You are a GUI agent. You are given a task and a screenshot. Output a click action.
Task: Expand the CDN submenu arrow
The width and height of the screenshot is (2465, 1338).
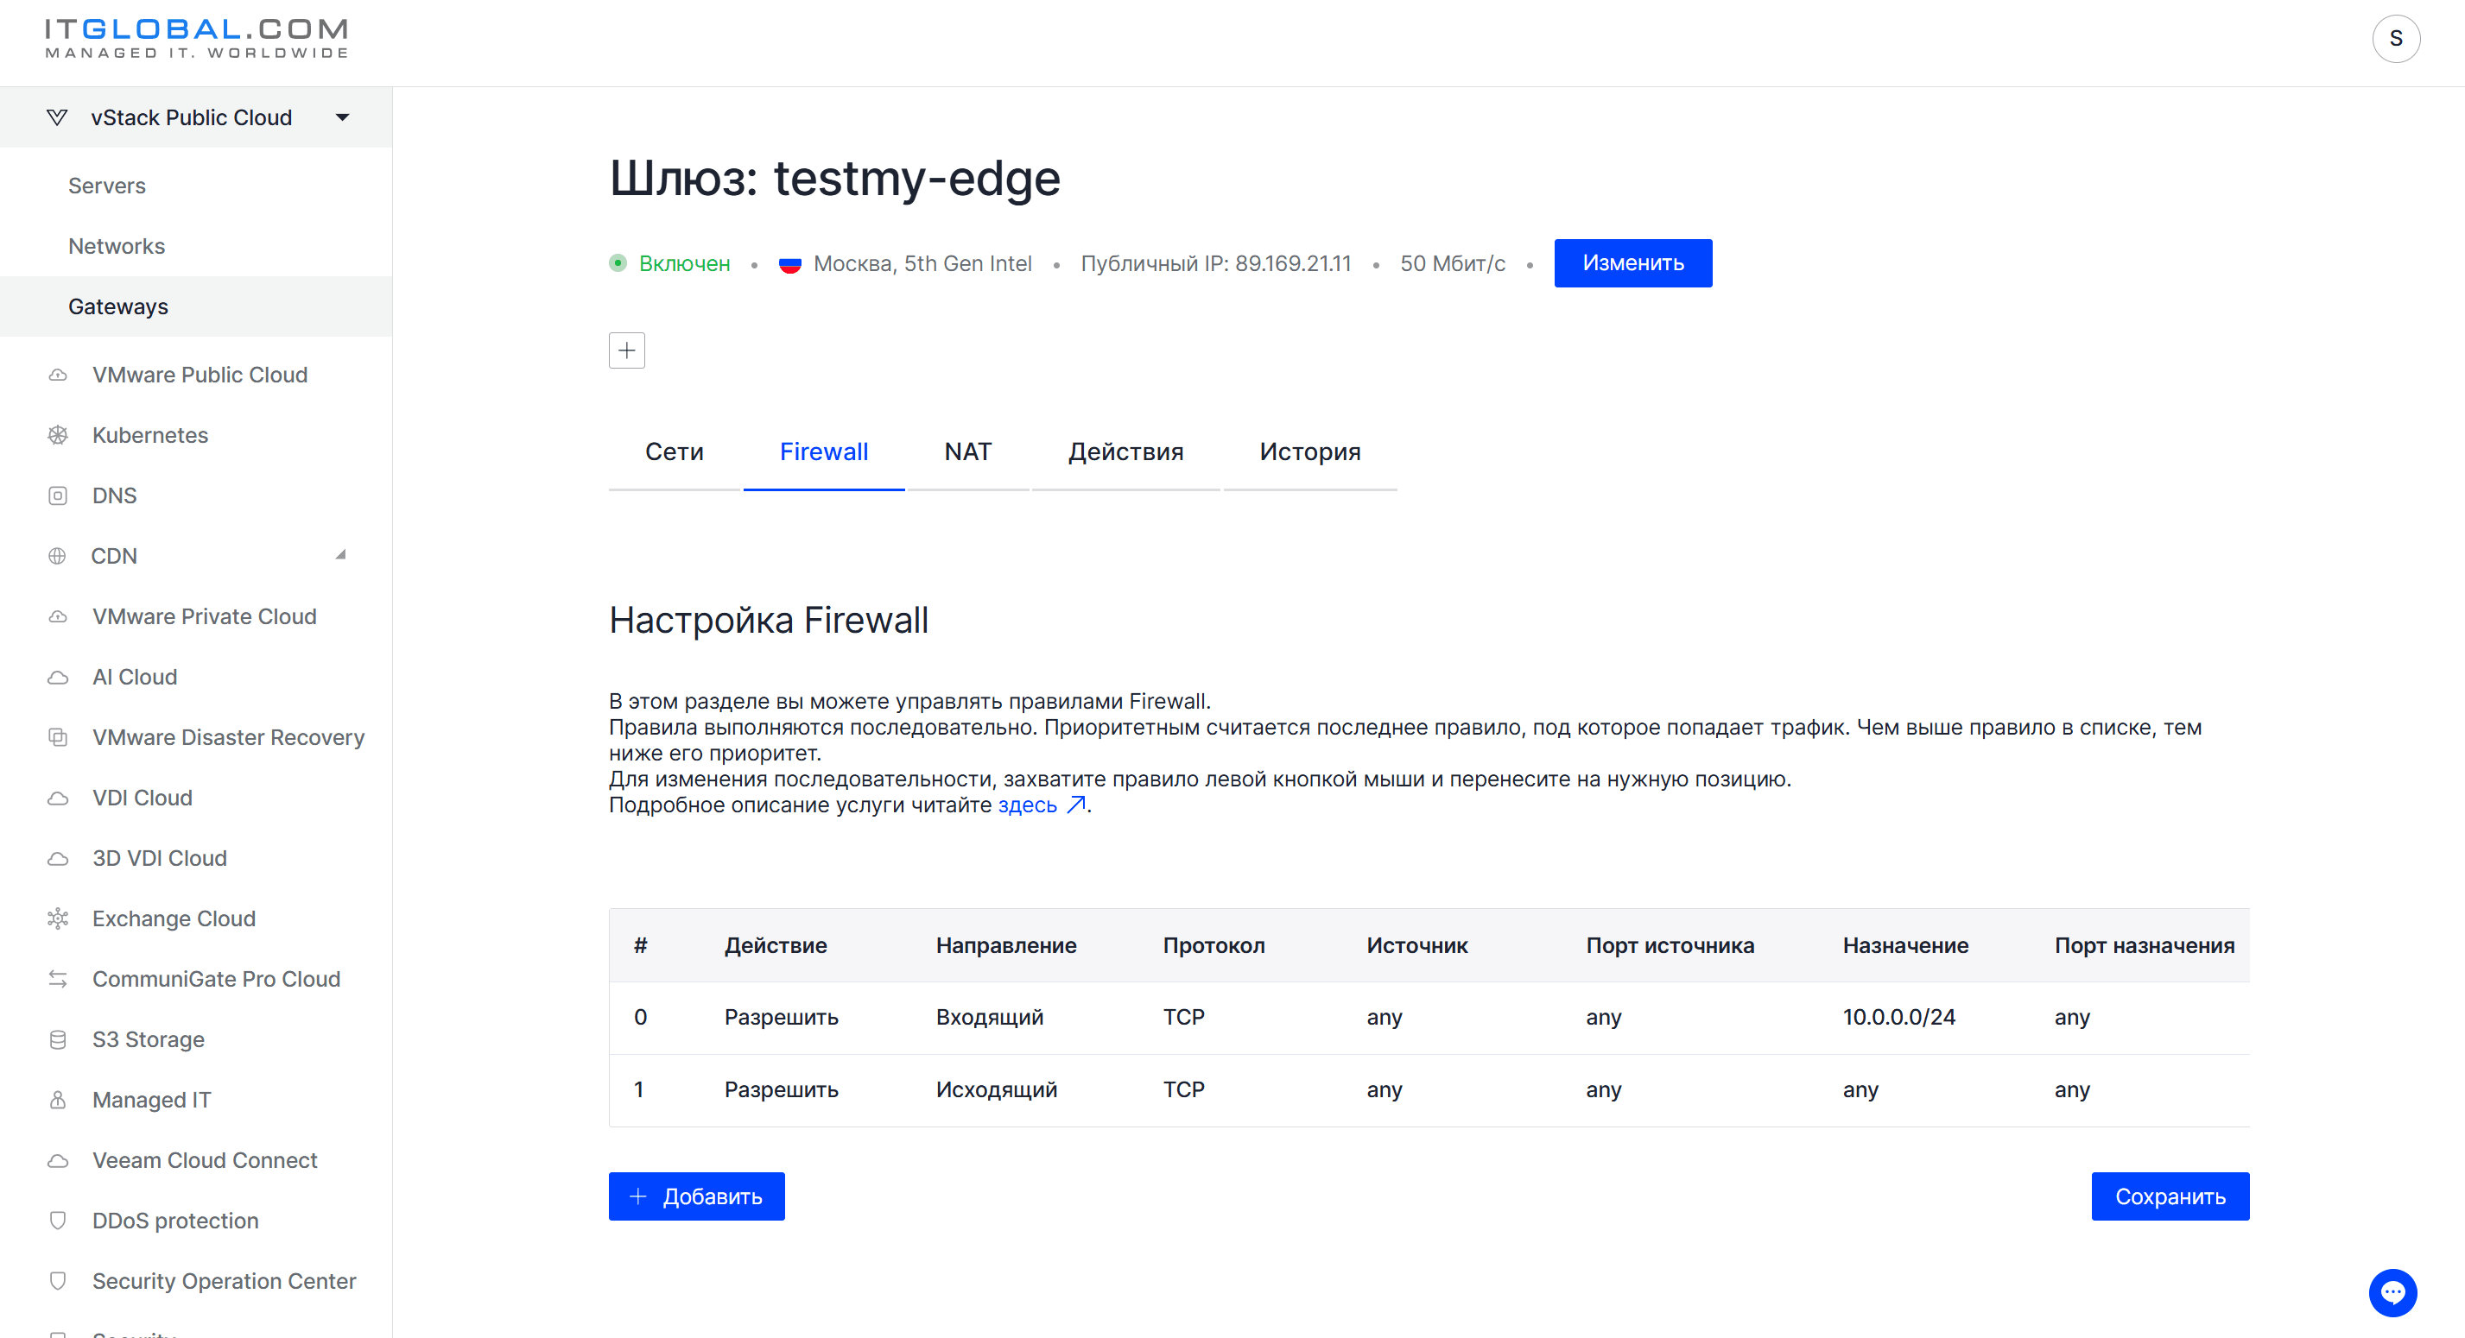340,555
